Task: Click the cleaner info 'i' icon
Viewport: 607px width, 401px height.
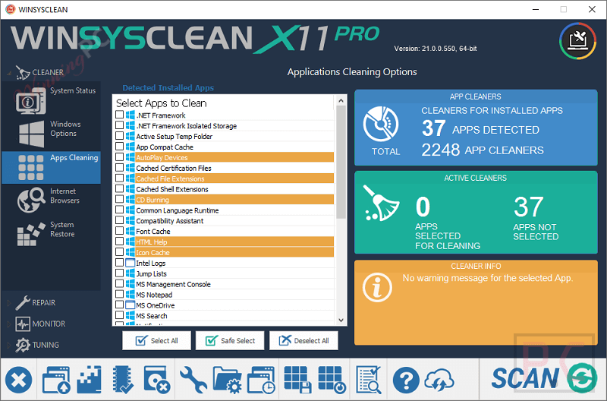Action: [377, 288]
